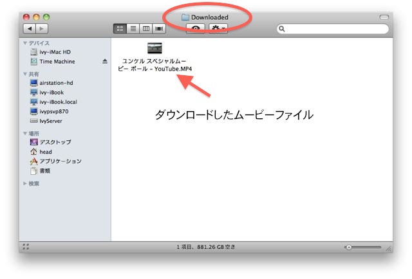Go forward with the right arrow button

41,29
